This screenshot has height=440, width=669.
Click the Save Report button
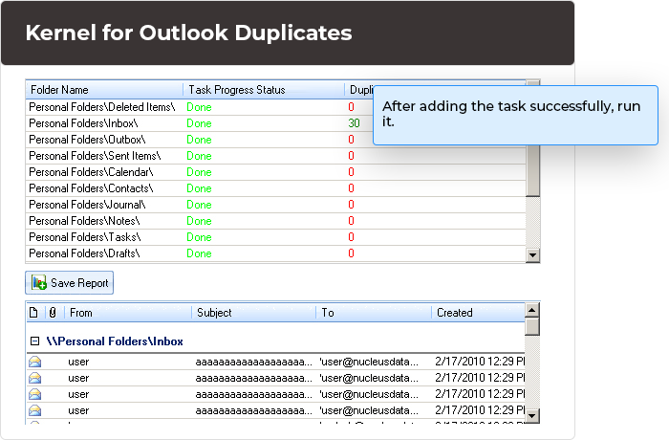[69, 283]
